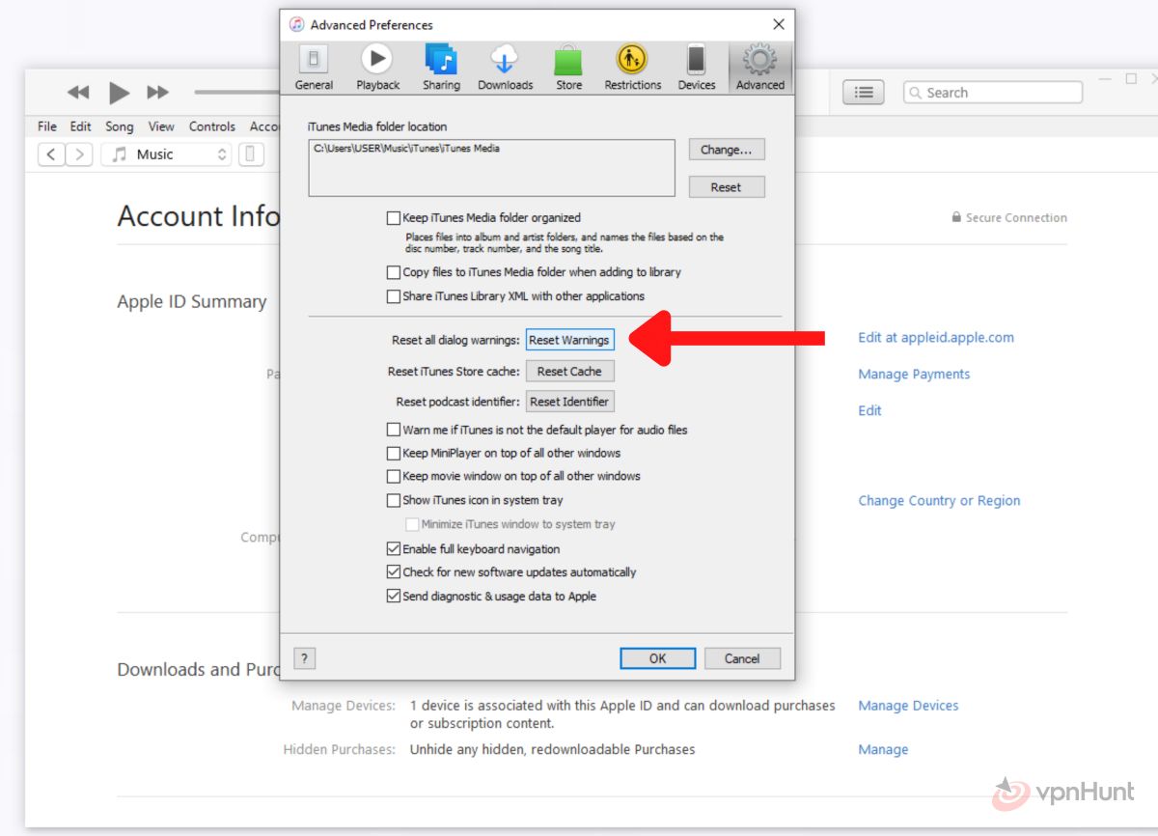
Task: Disable full keyboard navigation checkbox
Action: coord(394,548)
